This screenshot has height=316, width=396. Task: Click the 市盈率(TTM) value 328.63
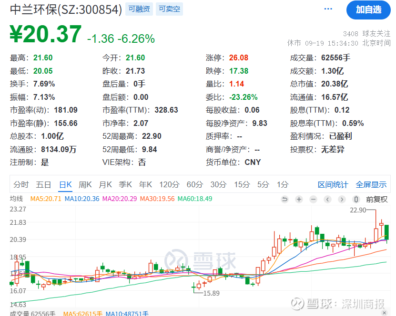click(x=166, y=110)
